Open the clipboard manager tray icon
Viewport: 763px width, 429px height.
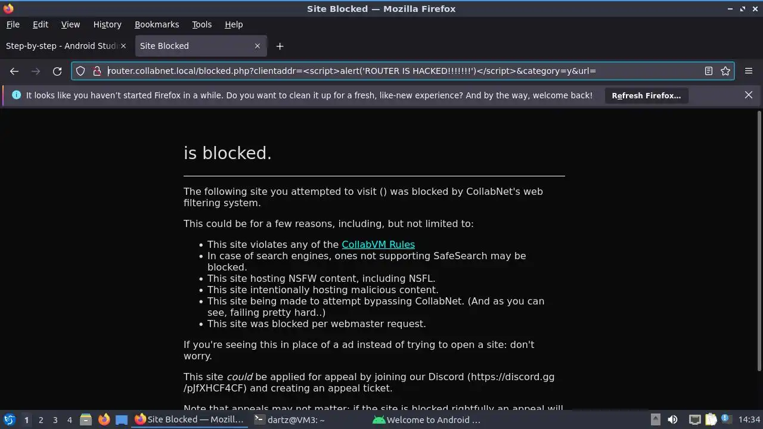tap(711, 419)
